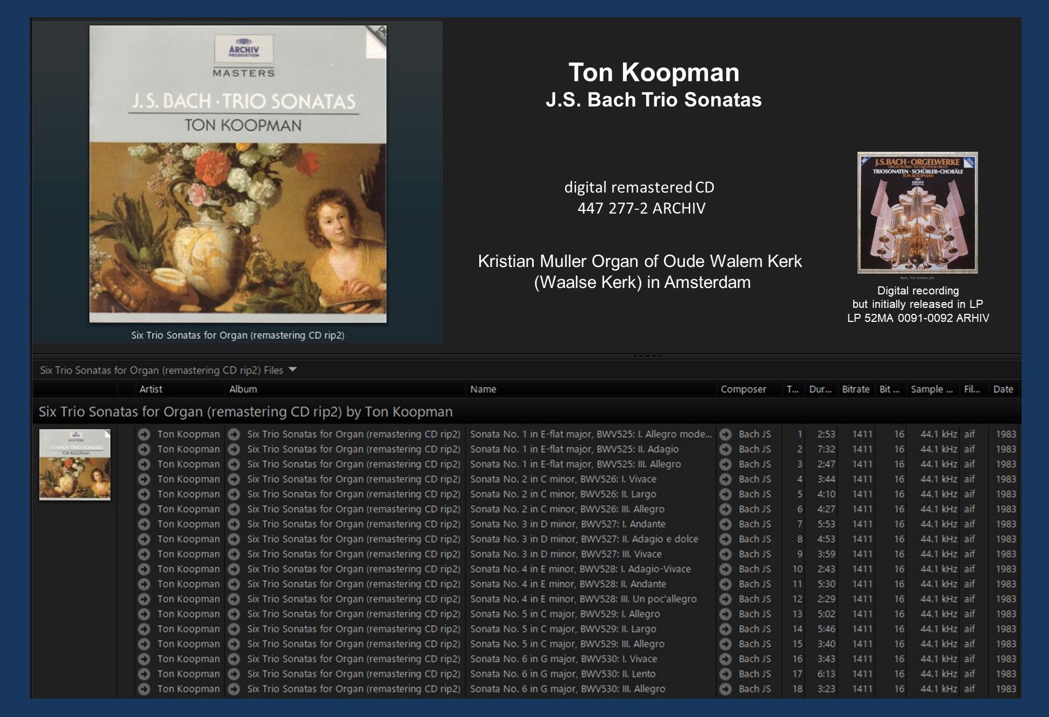Click the 6:13 duration of track 17
1049x717 pixels.
[826, 674]
